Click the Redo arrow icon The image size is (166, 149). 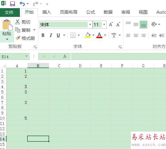pyautogui.click(x=35, y=4)
